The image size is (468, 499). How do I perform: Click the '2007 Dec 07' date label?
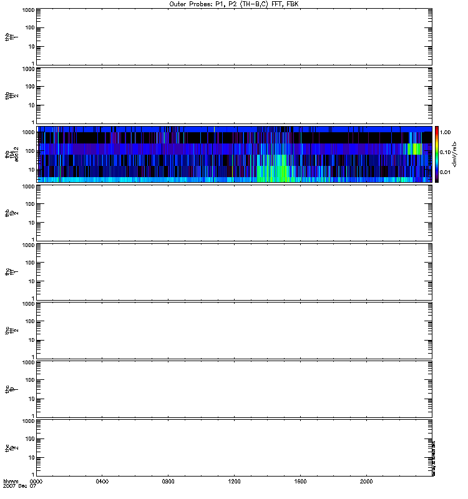point(19,487)
